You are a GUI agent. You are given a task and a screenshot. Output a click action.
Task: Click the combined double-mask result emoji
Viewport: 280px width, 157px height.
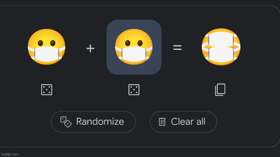[x=221, y=47]
